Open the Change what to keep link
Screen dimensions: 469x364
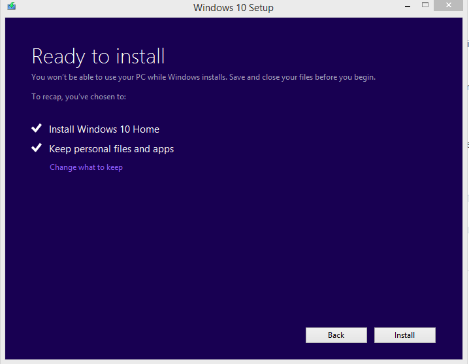tap(86, 167)
